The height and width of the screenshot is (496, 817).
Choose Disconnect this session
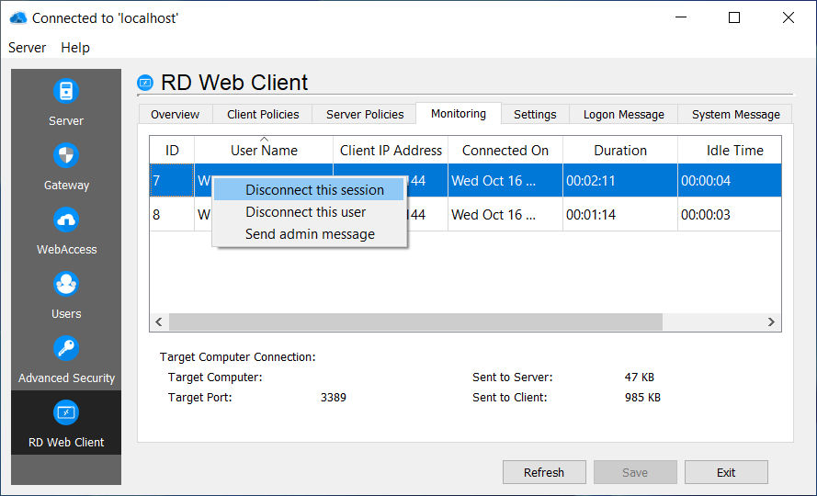(x=309, y=189)
